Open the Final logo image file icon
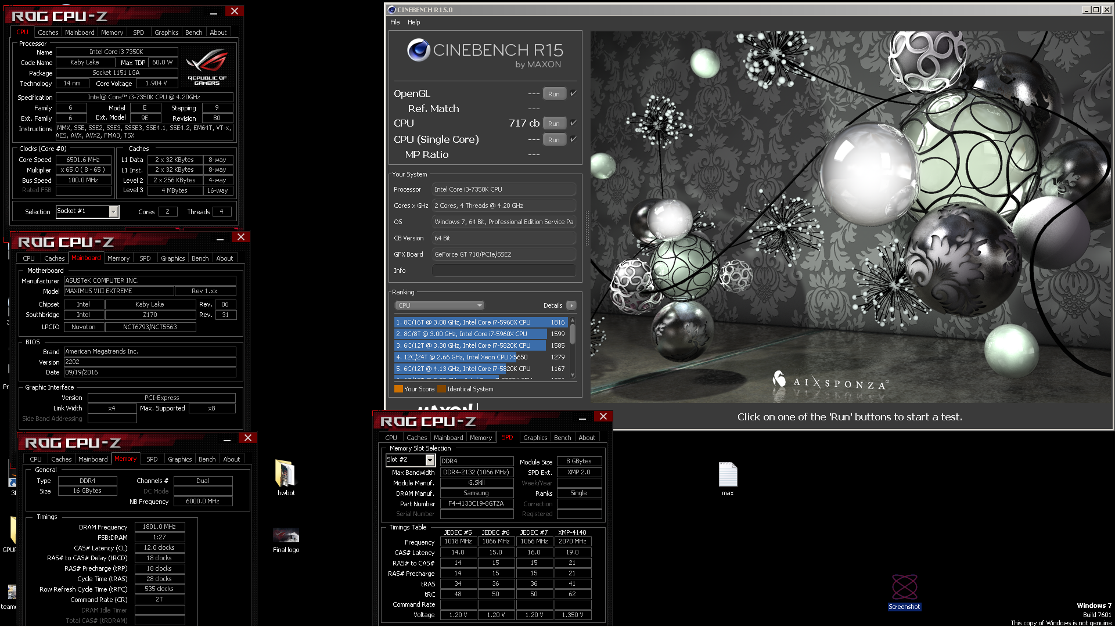Image resolution: width=1115 pixels, height=627 pixels. click(x=286, y=535)
